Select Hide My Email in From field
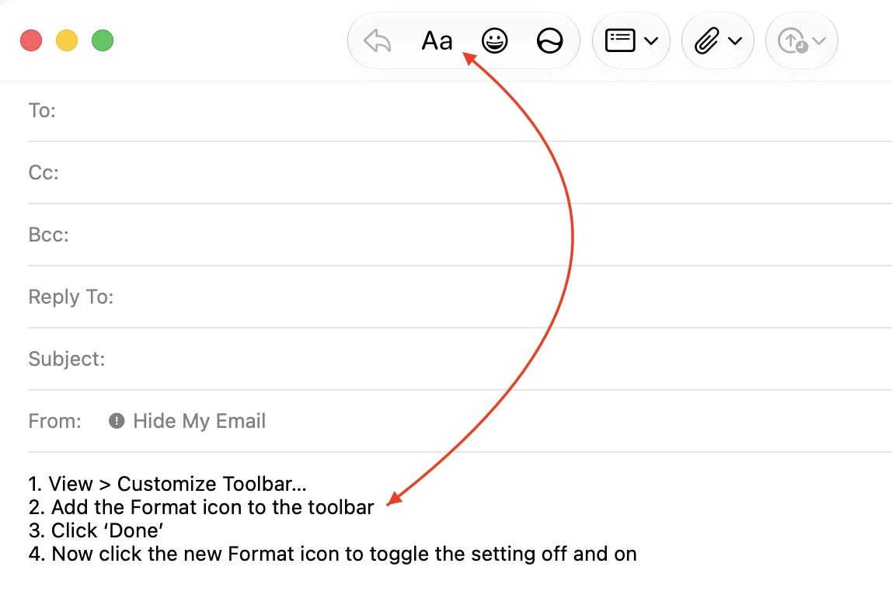 coord(199,421)
